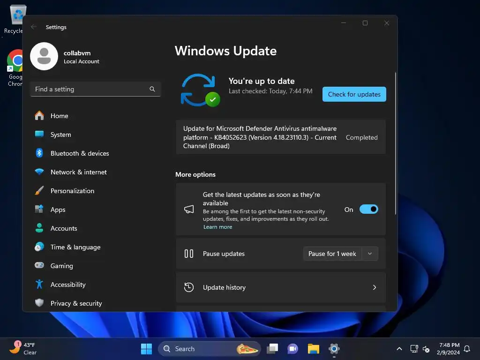Click the Gaming controller icon

click(39, 265)
